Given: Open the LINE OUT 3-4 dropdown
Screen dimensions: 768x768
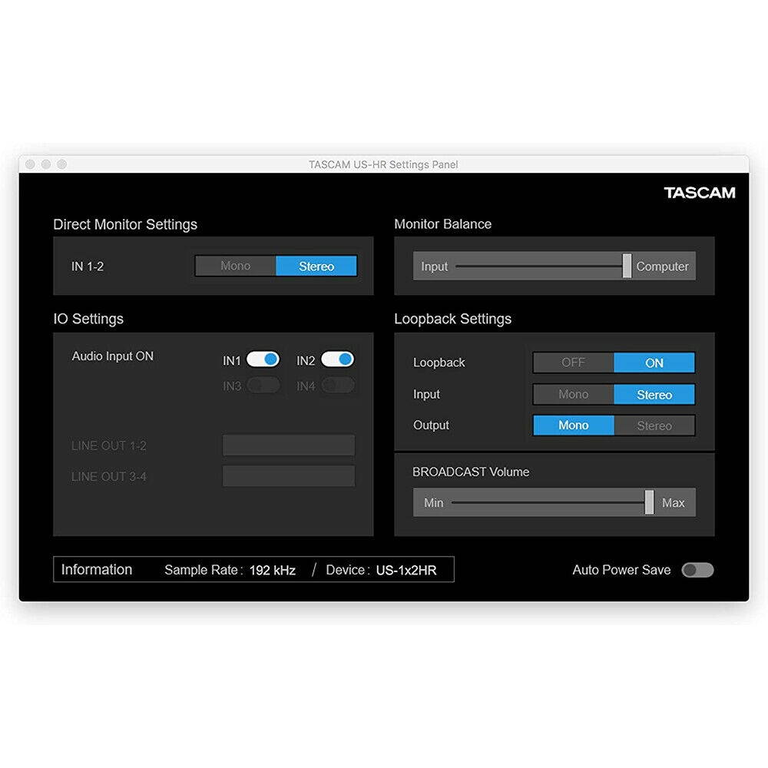Looking at the screenshot, I should (289, 476).
